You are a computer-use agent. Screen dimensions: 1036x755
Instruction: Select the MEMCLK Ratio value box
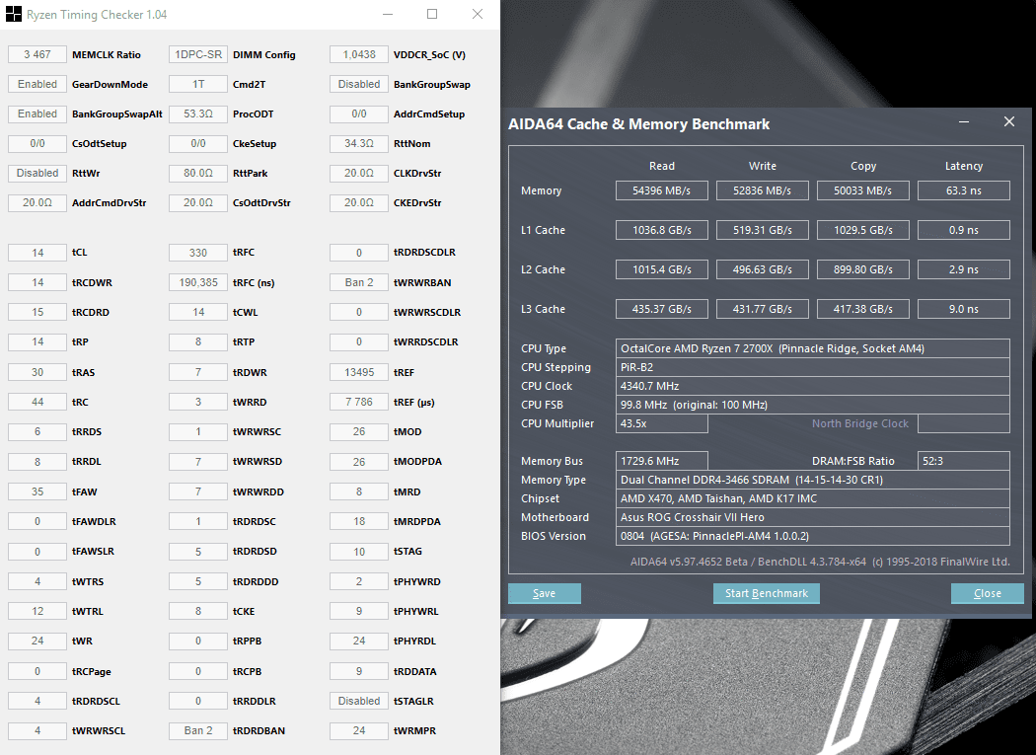click(37, 54)
